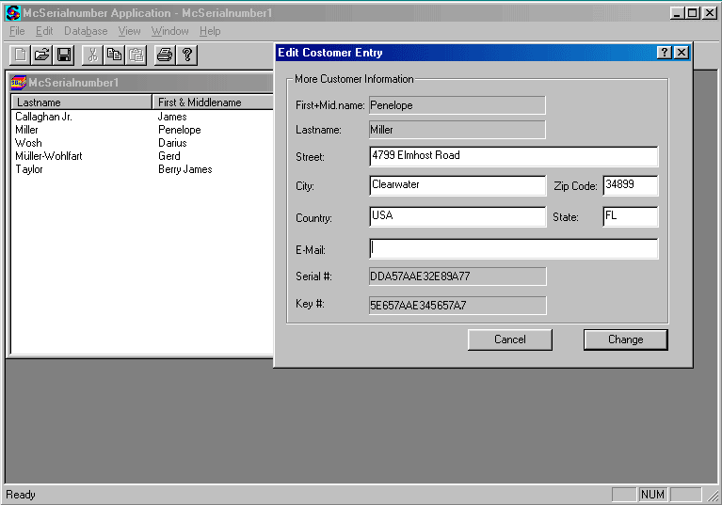The width and height of the screenshot is (722, 505).
Task: Click the question mark toolbar icon
Action: (187, 55)
